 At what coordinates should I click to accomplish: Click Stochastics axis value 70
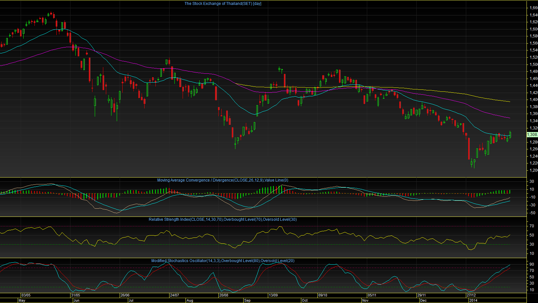[532, 271]
